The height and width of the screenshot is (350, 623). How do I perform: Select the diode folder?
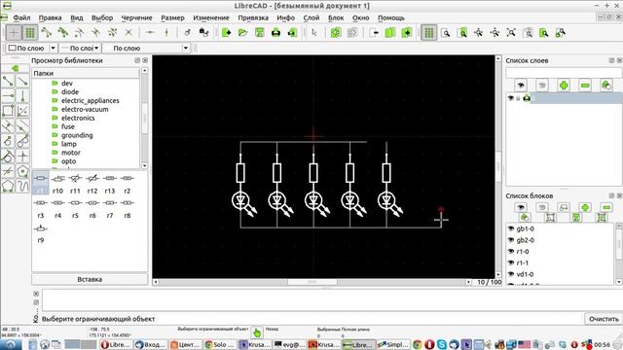[70, 91]
